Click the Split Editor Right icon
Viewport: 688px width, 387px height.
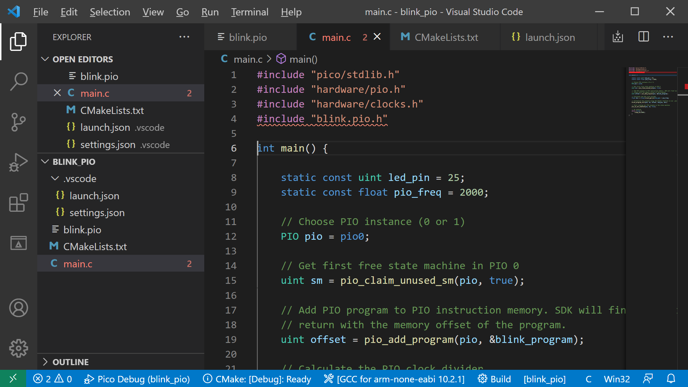(x=644, y=37)
